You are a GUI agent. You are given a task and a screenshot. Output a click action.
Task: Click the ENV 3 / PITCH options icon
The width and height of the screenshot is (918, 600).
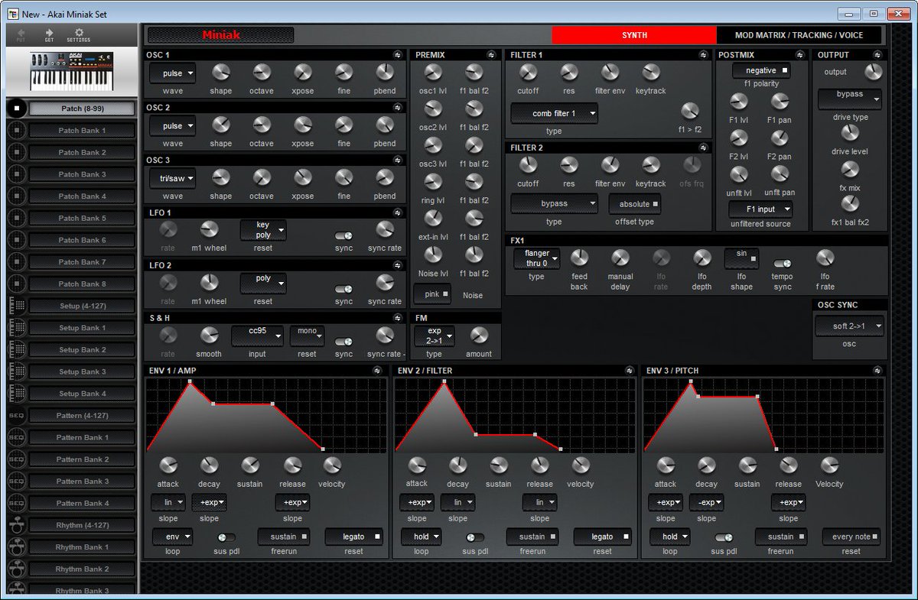click(877, 371)
